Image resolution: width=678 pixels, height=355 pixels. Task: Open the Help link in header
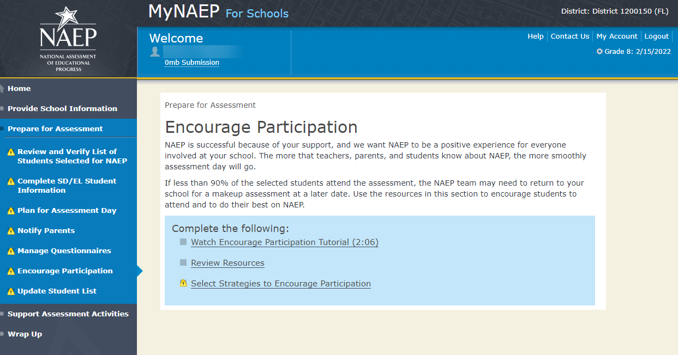(x=535, y=36)
